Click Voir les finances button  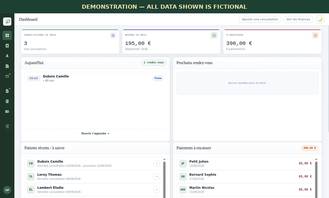point(298,19)
